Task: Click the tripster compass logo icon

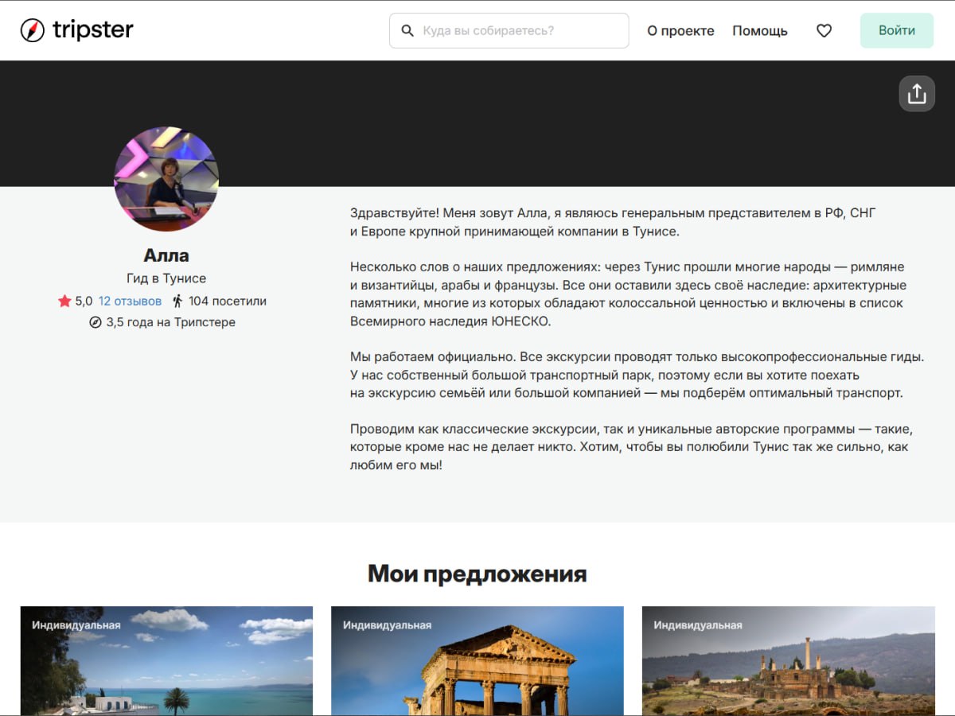Action: (33, 30)
